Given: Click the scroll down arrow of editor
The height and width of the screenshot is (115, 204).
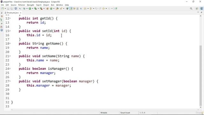Looking at the screenshot, I should (x=200, y=107).
